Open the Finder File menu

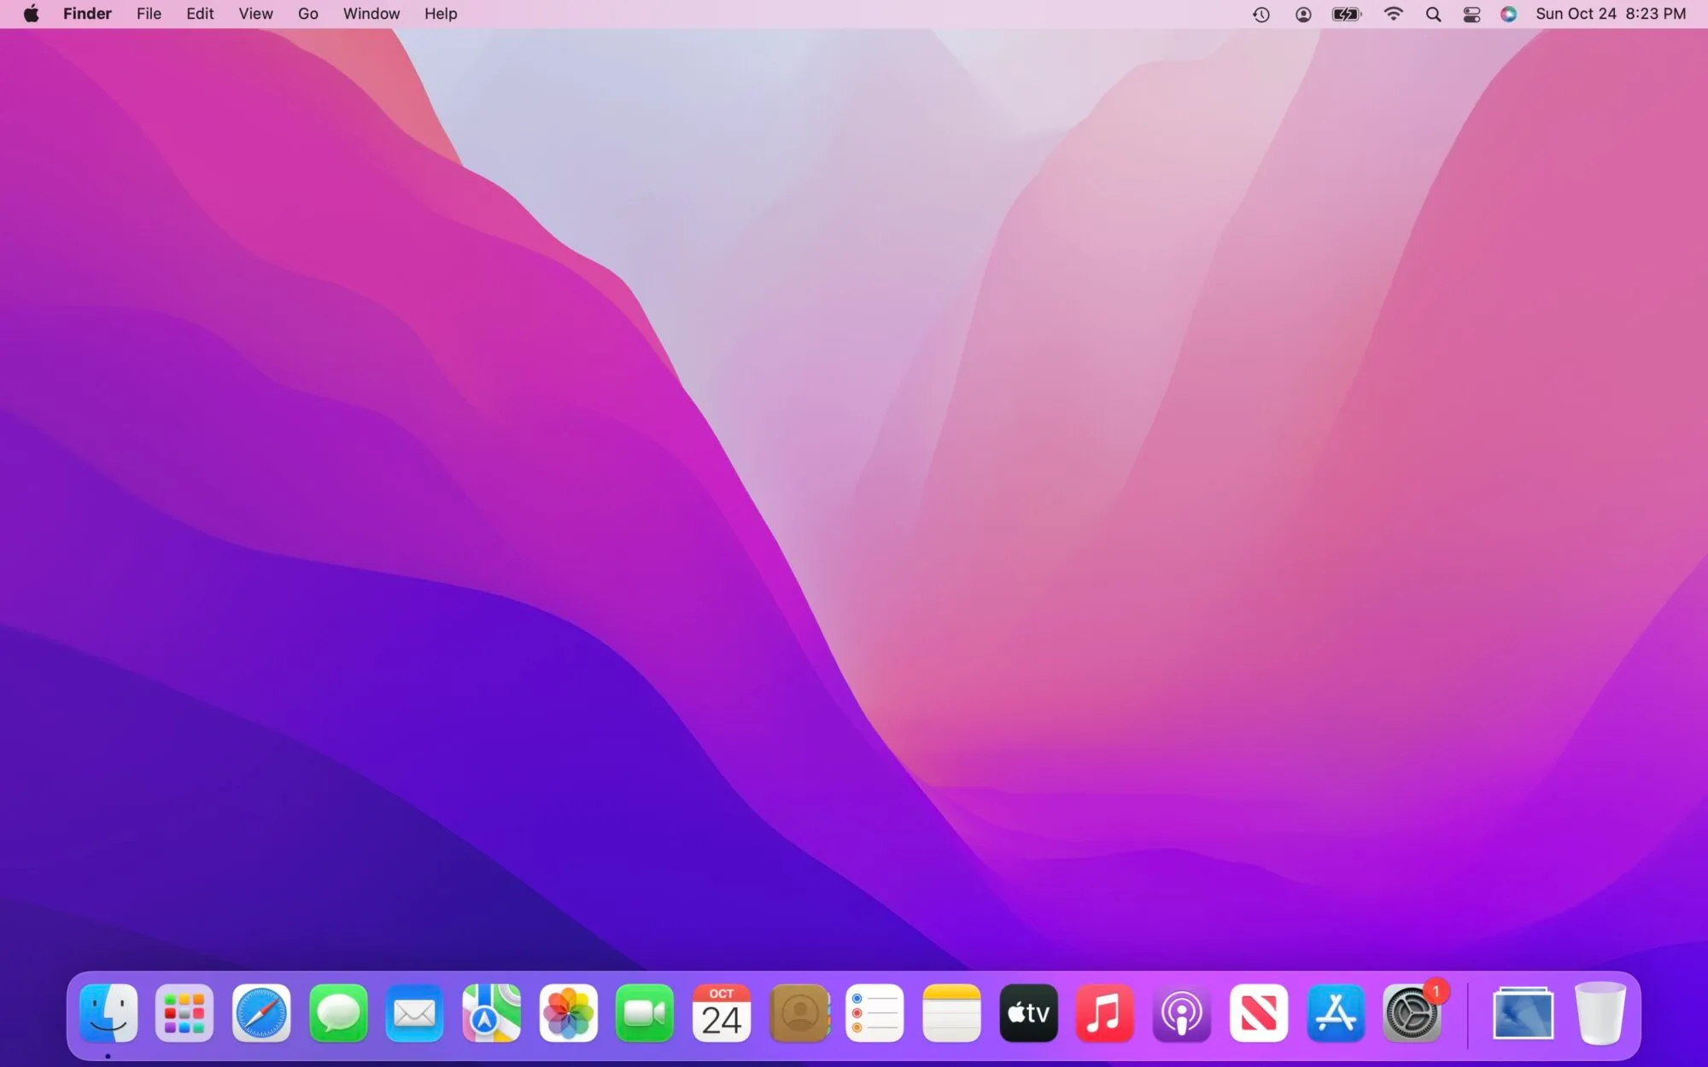click(149, 14)
